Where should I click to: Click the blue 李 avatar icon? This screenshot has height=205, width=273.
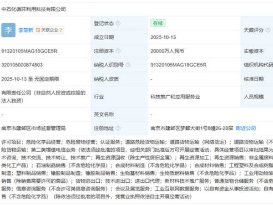click(8, 30)
